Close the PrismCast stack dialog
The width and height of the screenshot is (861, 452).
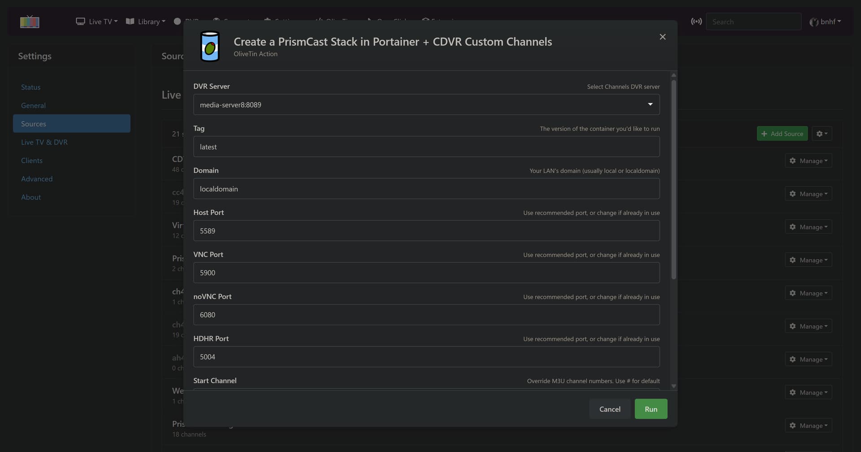(662, 37)
